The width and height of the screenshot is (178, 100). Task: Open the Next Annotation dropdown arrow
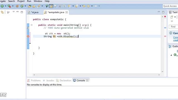pyautogui.click(x=73, y=6)
